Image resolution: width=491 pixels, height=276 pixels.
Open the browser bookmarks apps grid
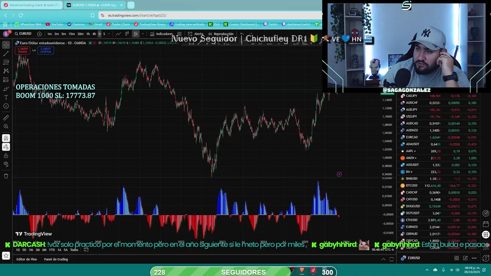click(5, 24)
